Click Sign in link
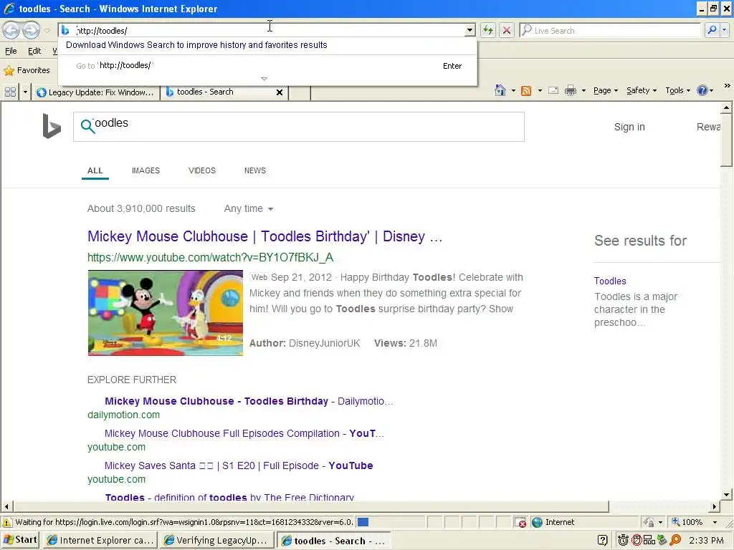Viewport: 734px width, 550px height. pos(629,127)
